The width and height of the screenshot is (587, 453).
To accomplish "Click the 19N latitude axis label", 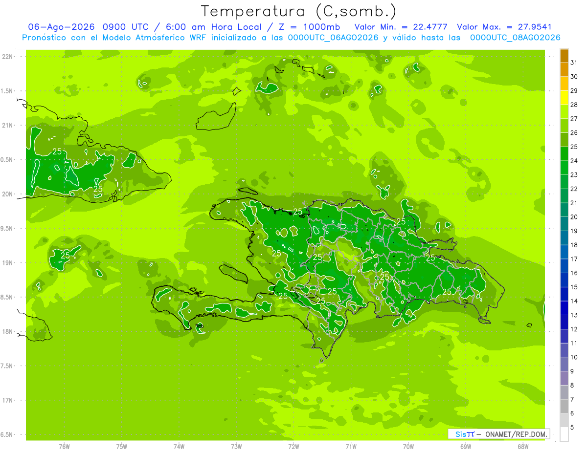I will click(8, 263).
